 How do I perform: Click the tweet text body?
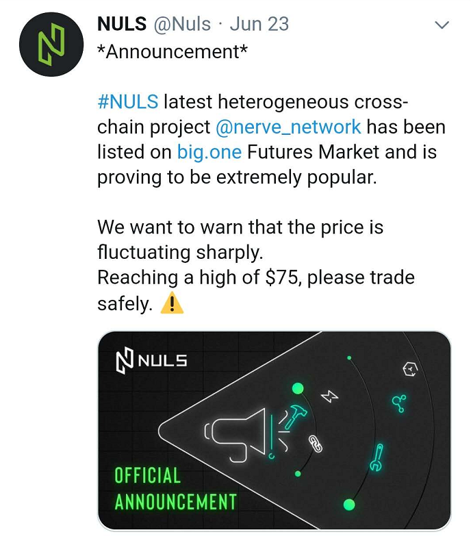pos(271,203)
